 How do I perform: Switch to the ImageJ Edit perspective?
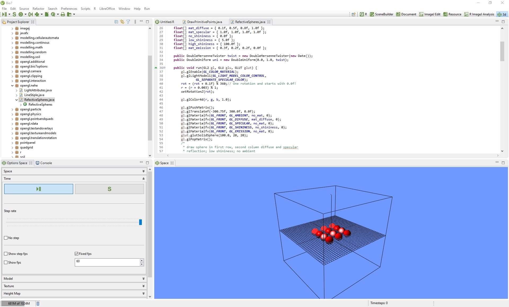coord(430,14)
